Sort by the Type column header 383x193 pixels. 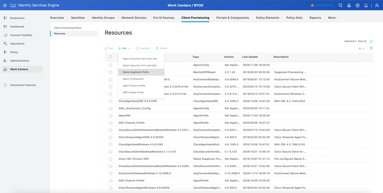(196, 57)
